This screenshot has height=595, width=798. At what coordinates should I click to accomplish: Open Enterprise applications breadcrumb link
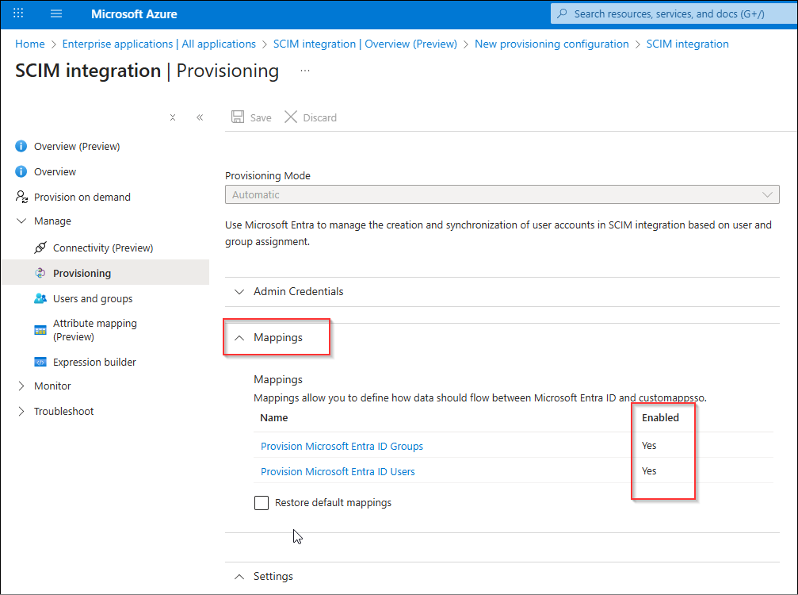click(158, 44)
